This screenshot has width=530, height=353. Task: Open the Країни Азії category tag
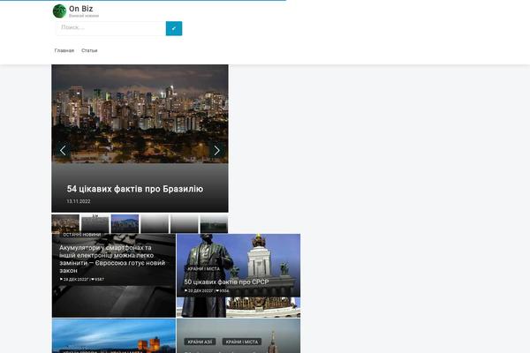(200, 342)
